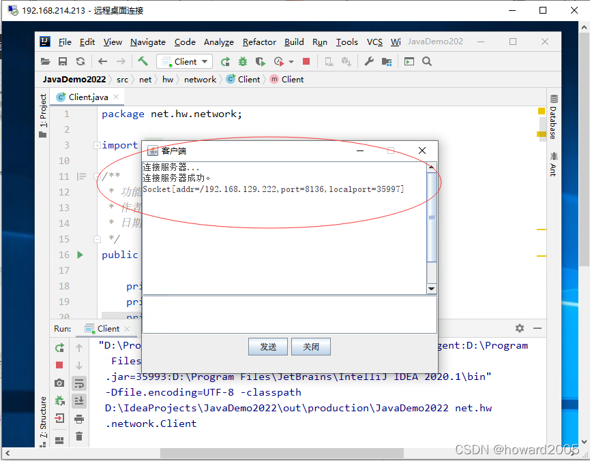The image size is (590, 461).
Task: Click the Search Everywhere magnifier icon
Action: (427, 61)
